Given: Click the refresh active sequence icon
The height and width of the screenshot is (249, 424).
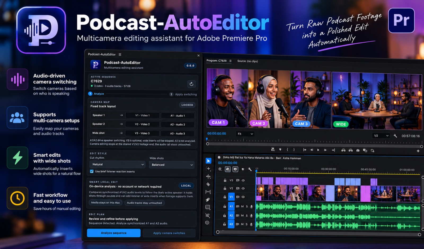Looking at the screenshot, I should coord(191,84).
